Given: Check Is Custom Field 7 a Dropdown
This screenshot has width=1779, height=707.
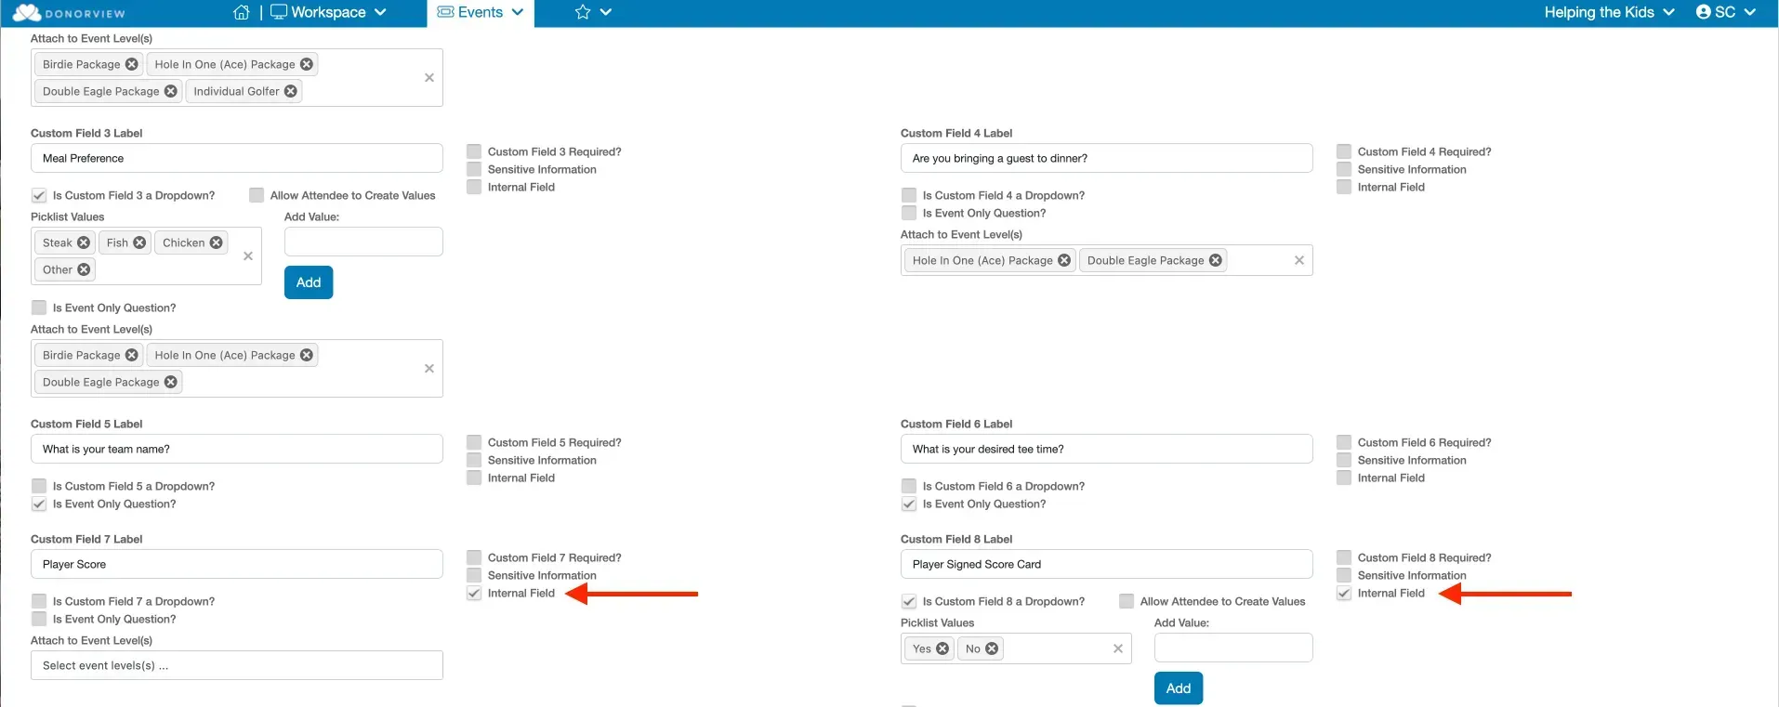Looking at the screenshot, I should coord(39,601).
